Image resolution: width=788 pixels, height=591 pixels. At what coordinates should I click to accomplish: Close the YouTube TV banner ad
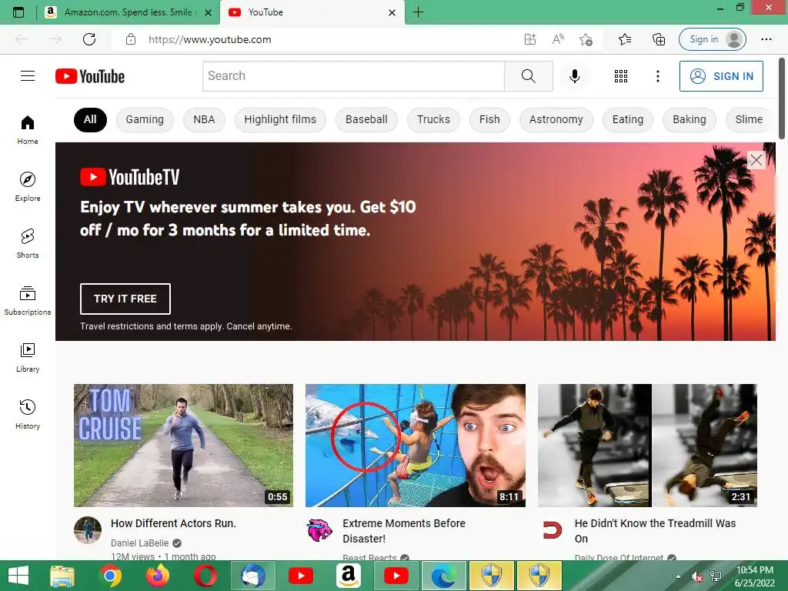(x=756, y=160)
